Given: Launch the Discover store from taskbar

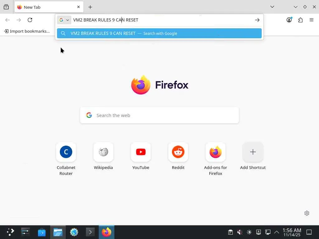Looking at the screenshot, I should coord(42,232).
